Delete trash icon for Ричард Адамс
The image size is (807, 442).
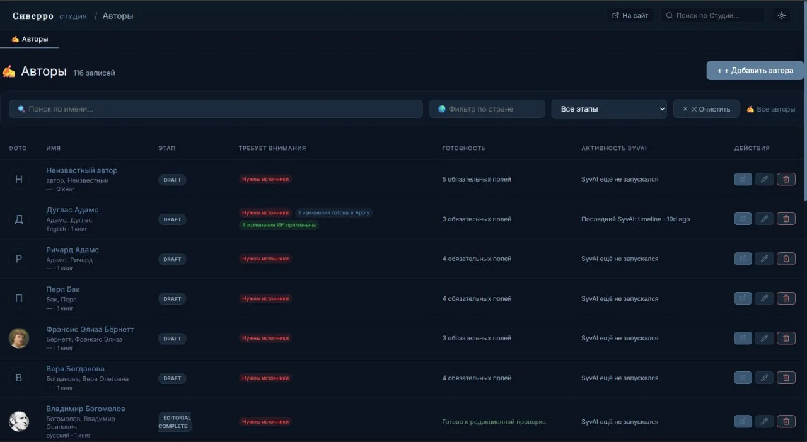tap(786, 259)
